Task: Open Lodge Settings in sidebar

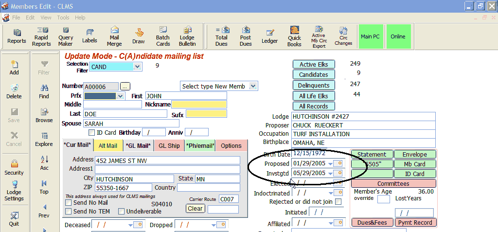Action: click(14, 191)
